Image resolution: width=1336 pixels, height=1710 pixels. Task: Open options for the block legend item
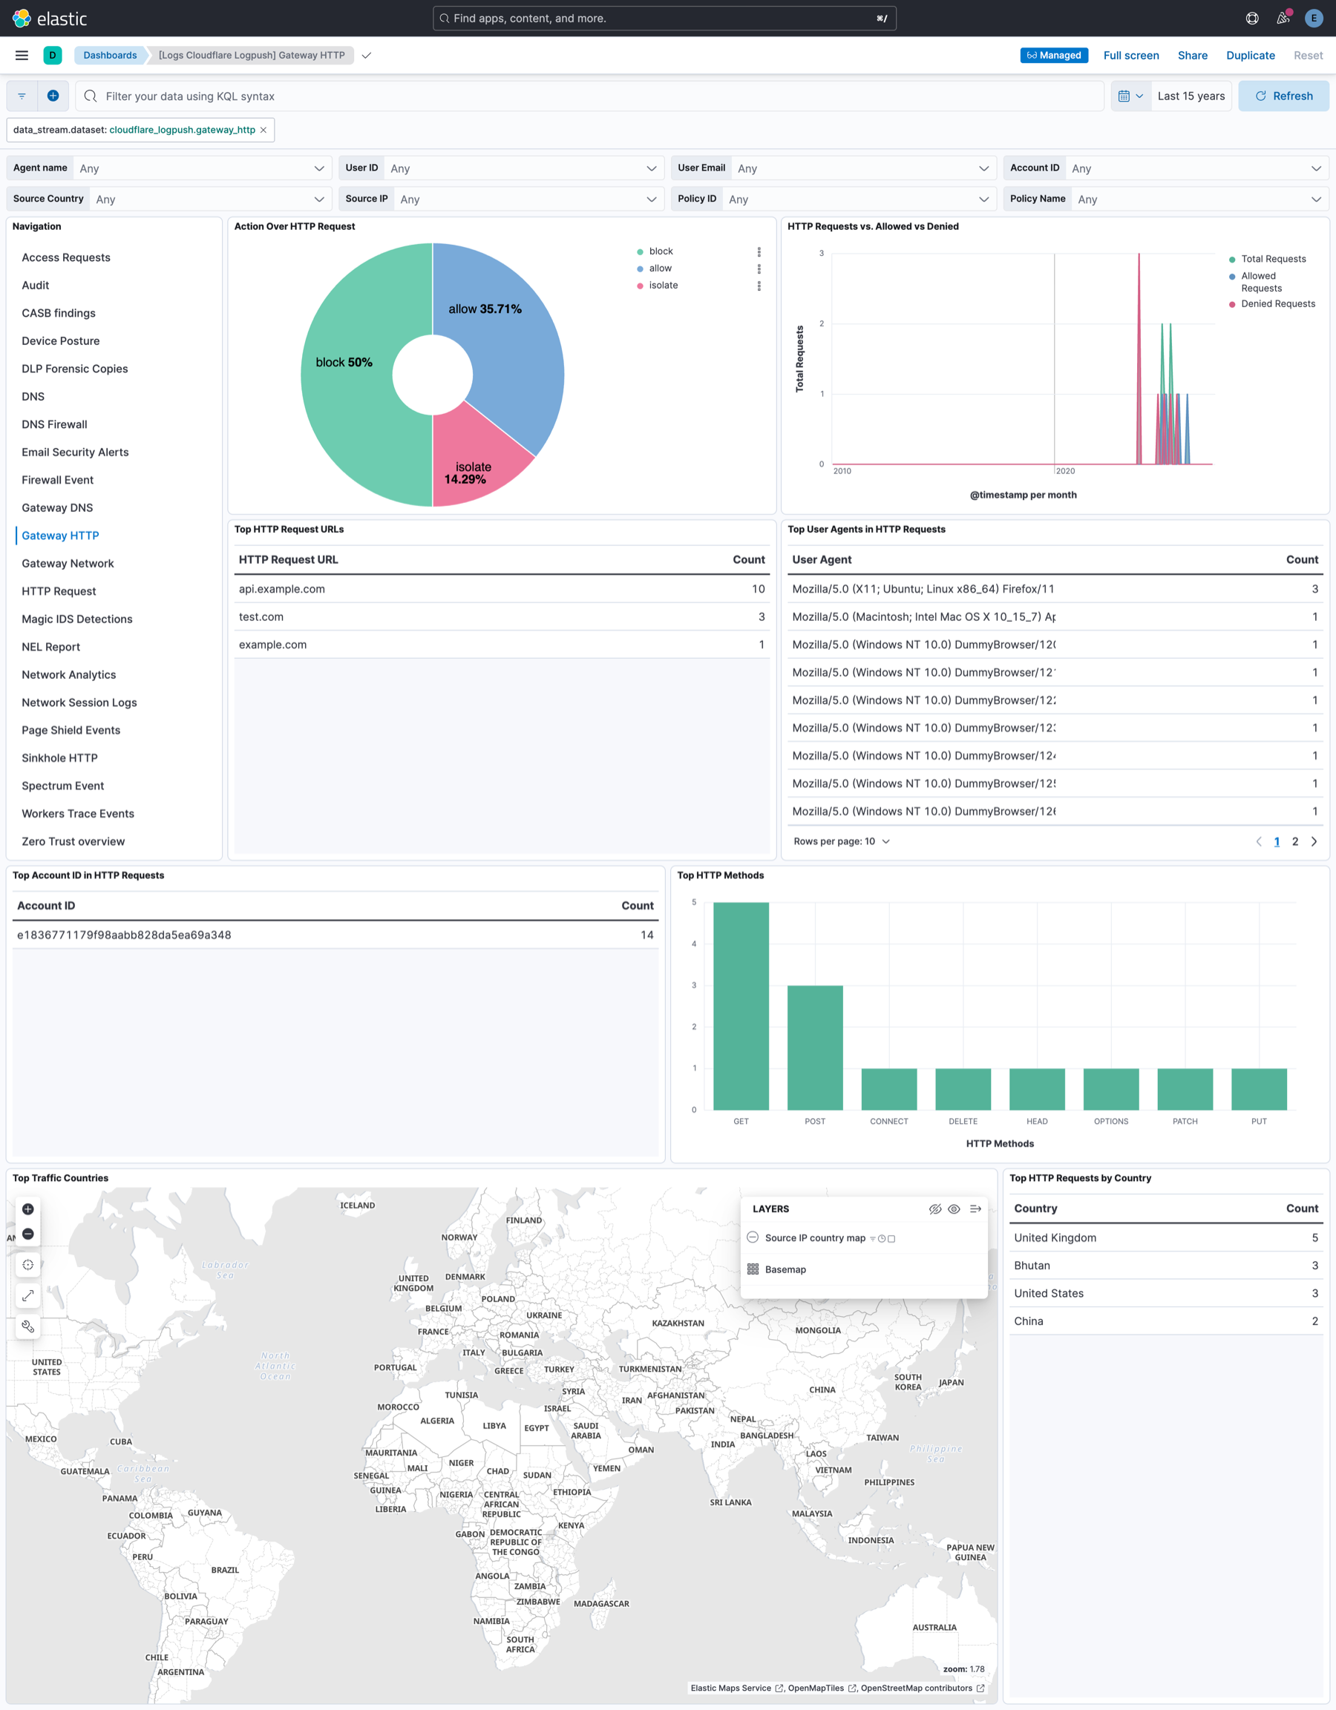tap(759, 251)
